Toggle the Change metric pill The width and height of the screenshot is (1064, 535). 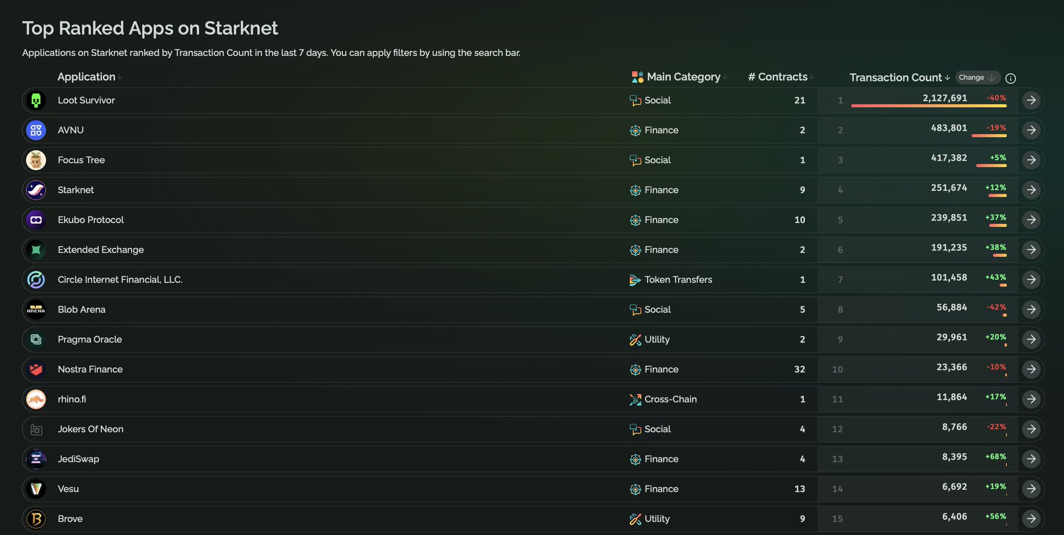pos(977,77)
